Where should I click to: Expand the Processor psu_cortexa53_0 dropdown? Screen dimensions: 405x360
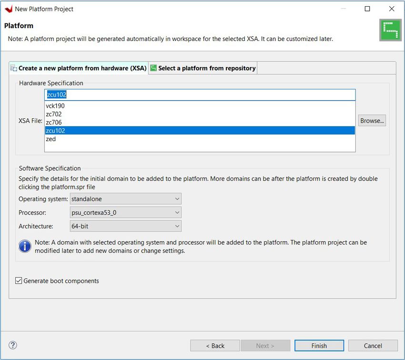coord(125,213)
